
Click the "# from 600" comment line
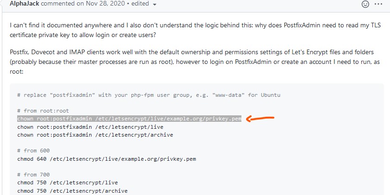[x=33, y=151]
